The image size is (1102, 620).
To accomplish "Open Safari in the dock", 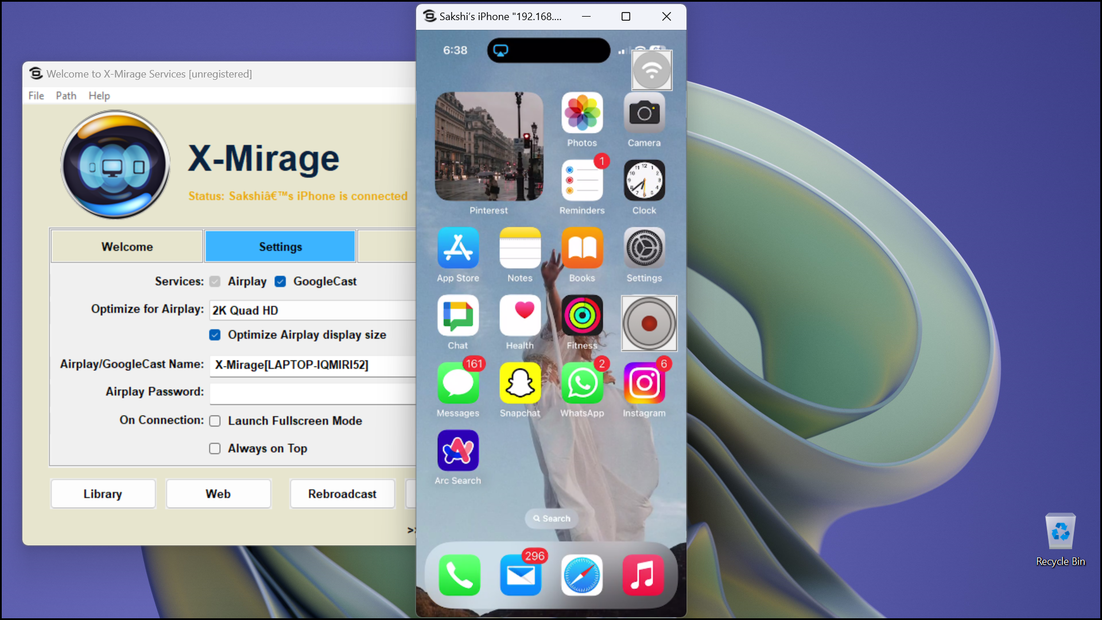I will pyautogui.click(x=582, y=575).
